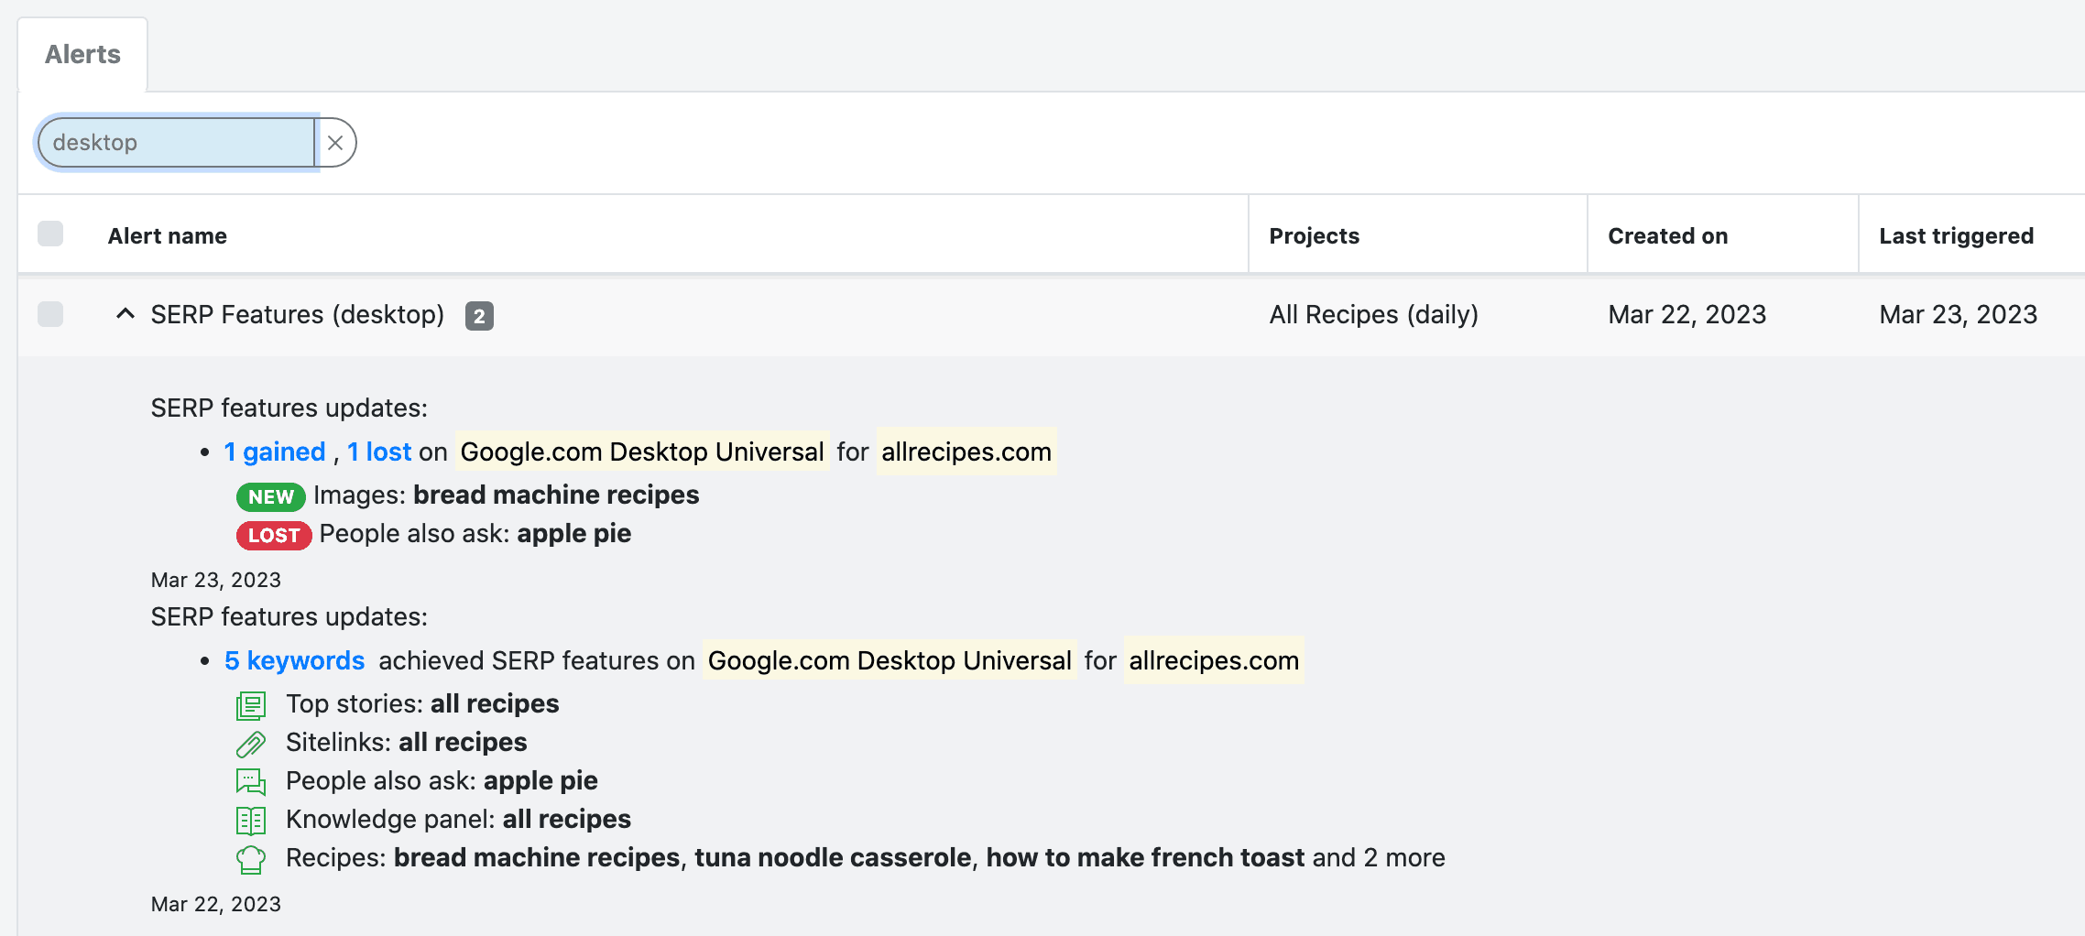Click the Top stories feature icon
The height and width of the screenshot is (936, 2085).
[x=251, y=705]
